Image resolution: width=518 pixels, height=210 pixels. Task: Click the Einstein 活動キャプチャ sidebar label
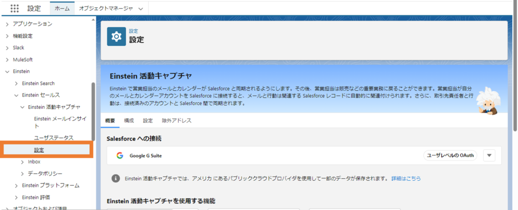[54, 107]
